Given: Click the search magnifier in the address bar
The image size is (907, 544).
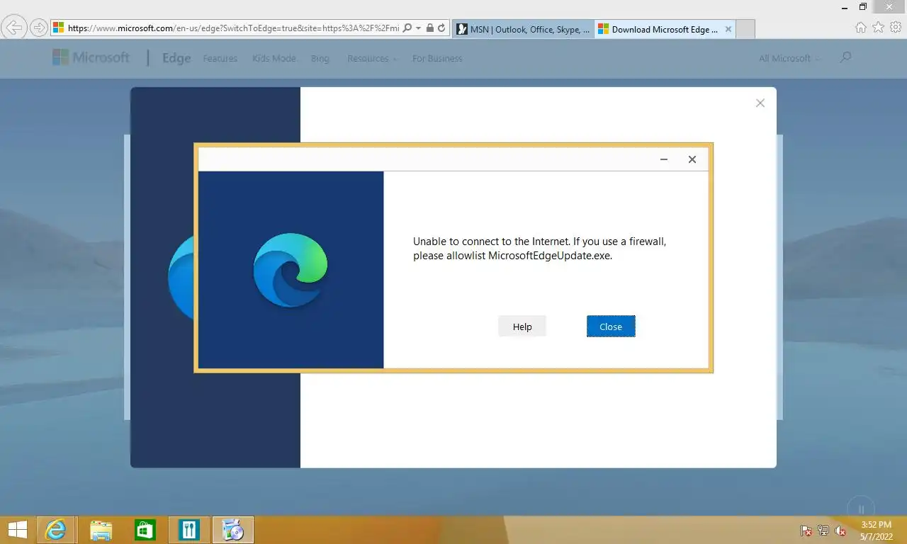Looking at the screenshot, I should pos(407,28).
